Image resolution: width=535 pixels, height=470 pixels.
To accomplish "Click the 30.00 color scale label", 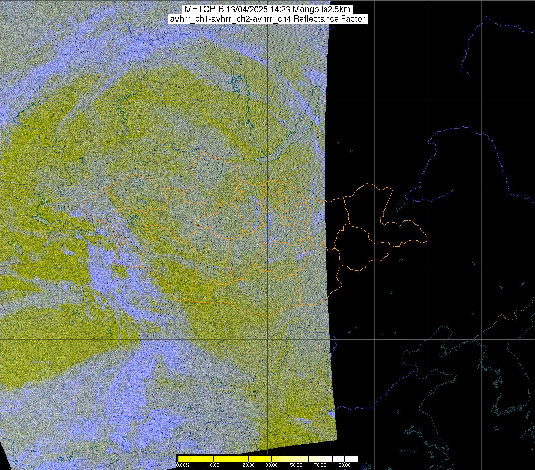I will pos(271,465).
